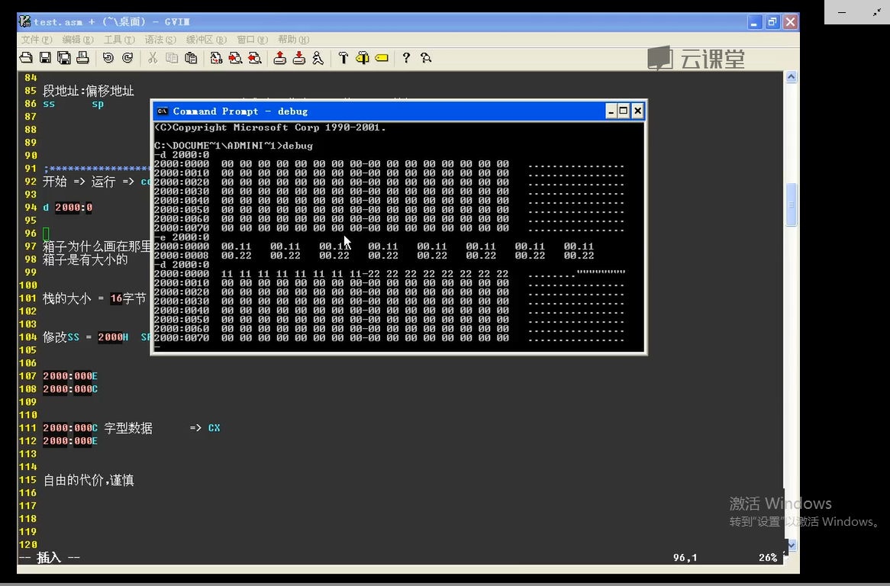Image resolution: width=890 pixels, height=586 pixels.
Task: Close the Command Prompt debug window
Action: (x=637, y=111)
